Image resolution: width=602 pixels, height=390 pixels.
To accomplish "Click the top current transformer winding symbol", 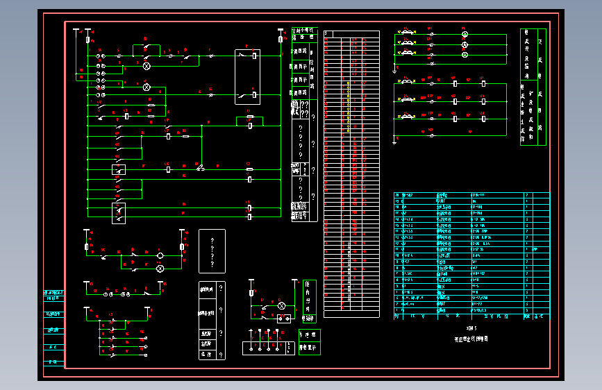I will [408, 33].
